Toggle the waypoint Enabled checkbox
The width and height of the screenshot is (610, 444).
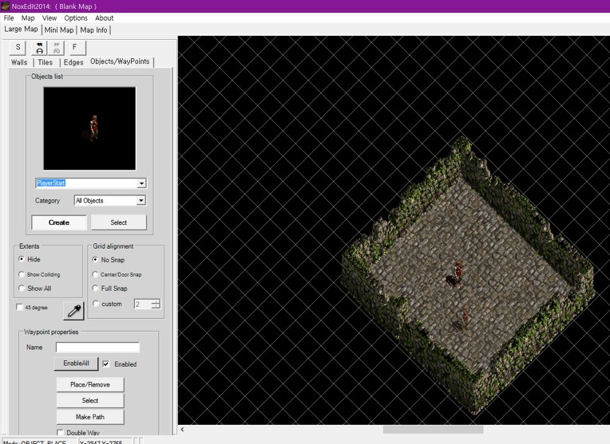[x=106, y=364]
